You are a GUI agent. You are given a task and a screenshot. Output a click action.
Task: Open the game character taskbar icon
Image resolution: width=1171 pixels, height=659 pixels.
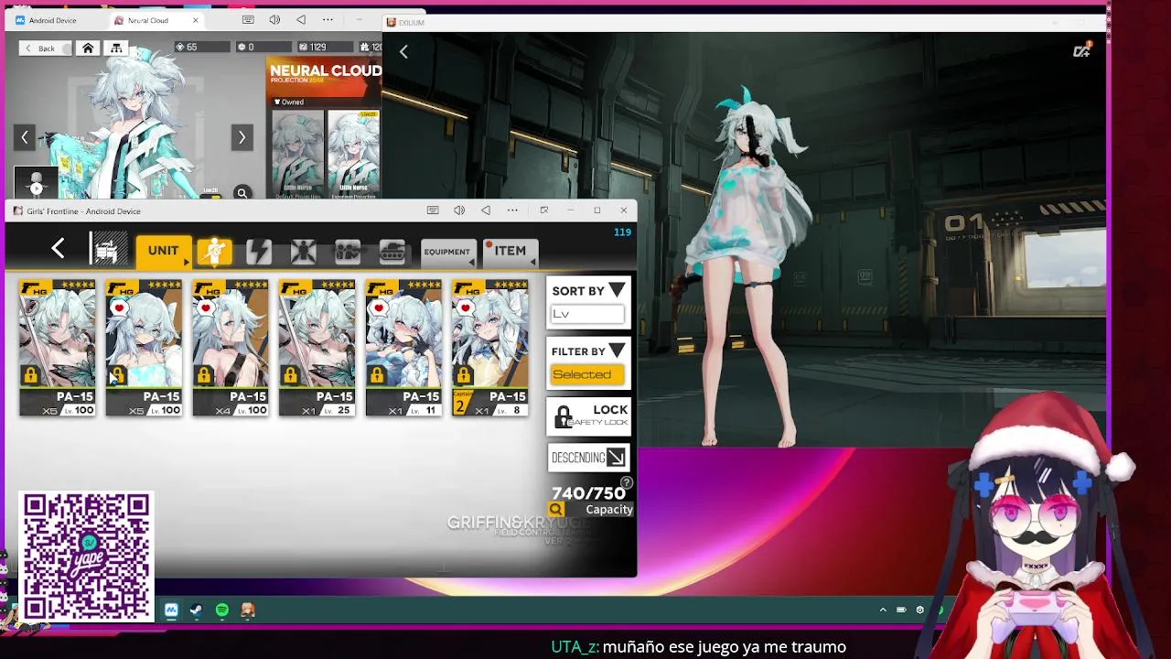[248, 610]
